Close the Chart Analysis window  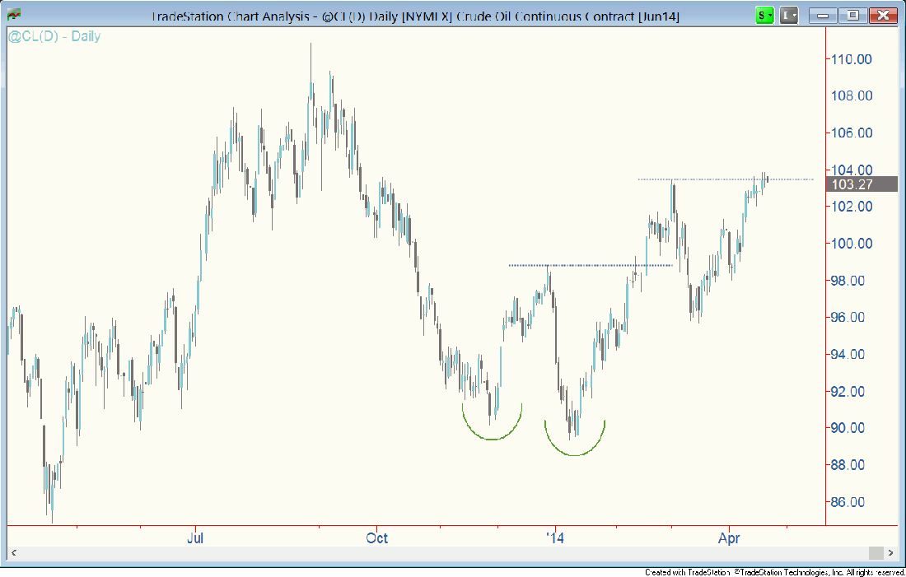click(881, 16)
